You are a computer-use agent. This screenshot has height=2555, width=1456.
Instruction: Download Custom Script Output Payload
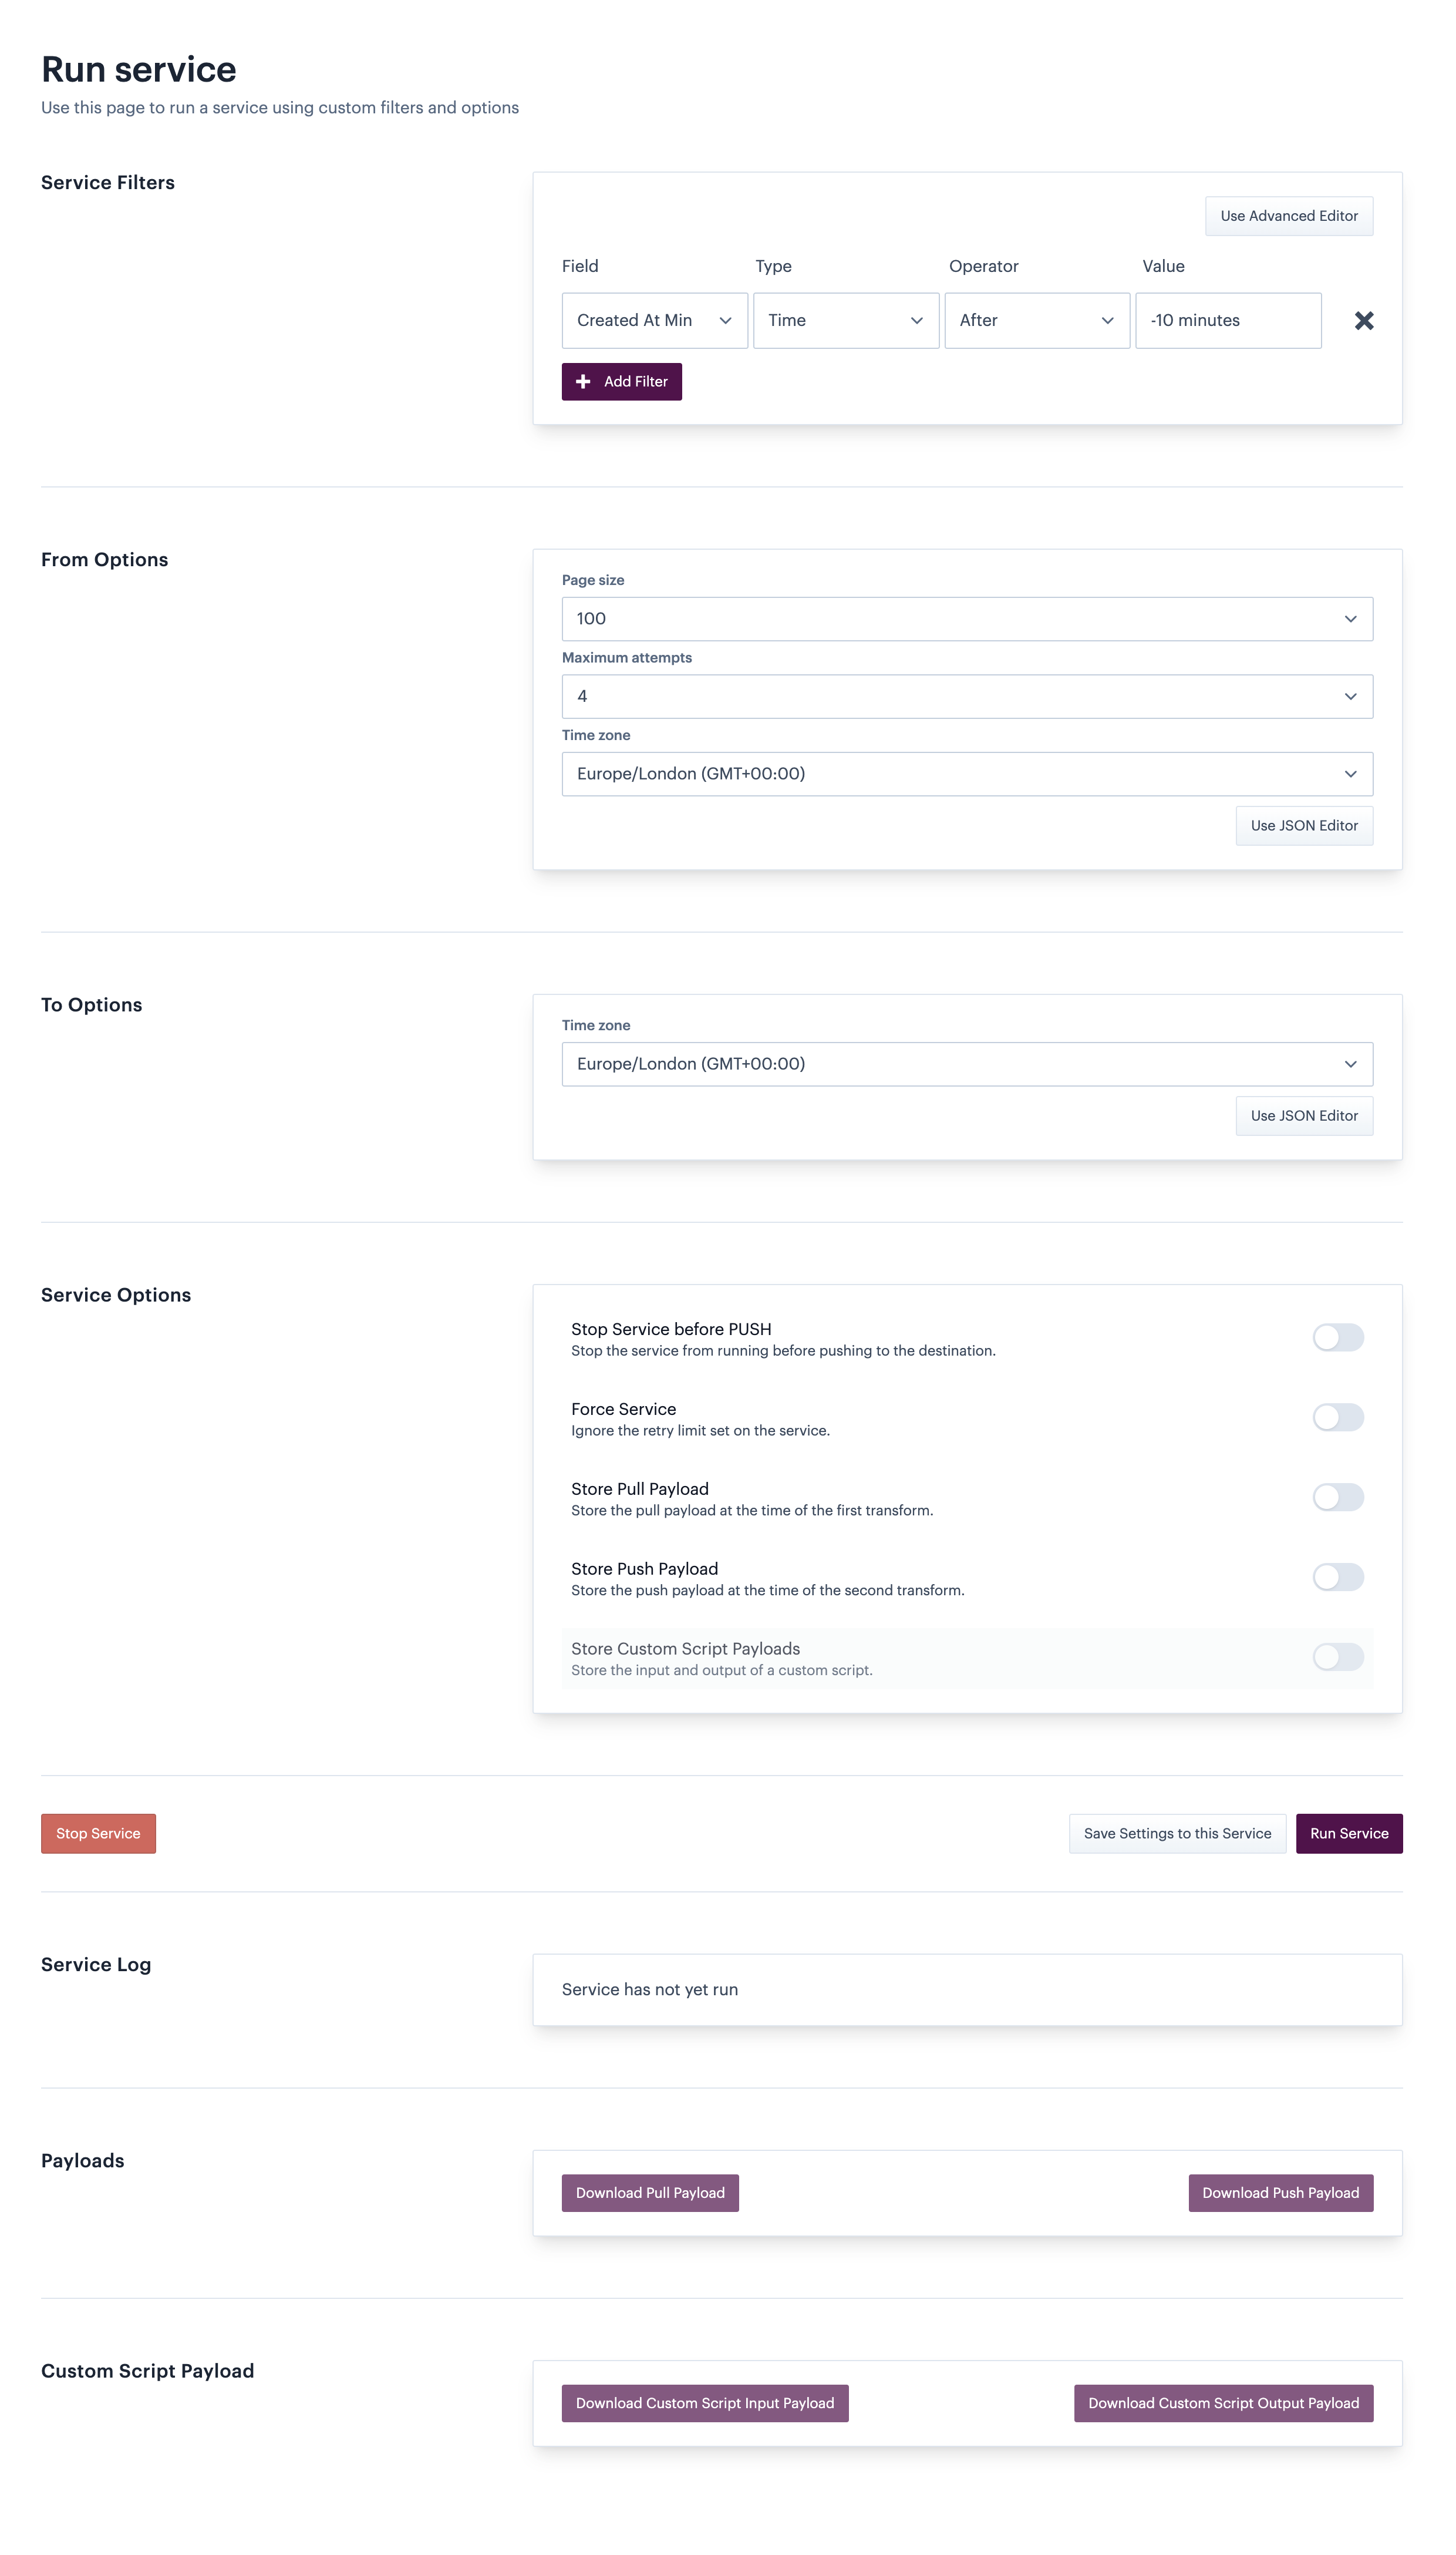pos(1222,2403)
